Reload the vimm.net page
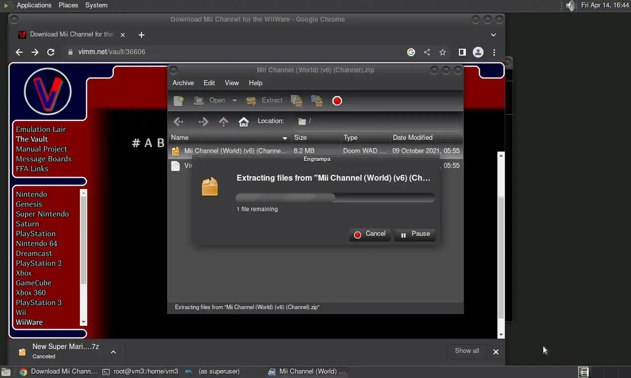 (50, 52)
